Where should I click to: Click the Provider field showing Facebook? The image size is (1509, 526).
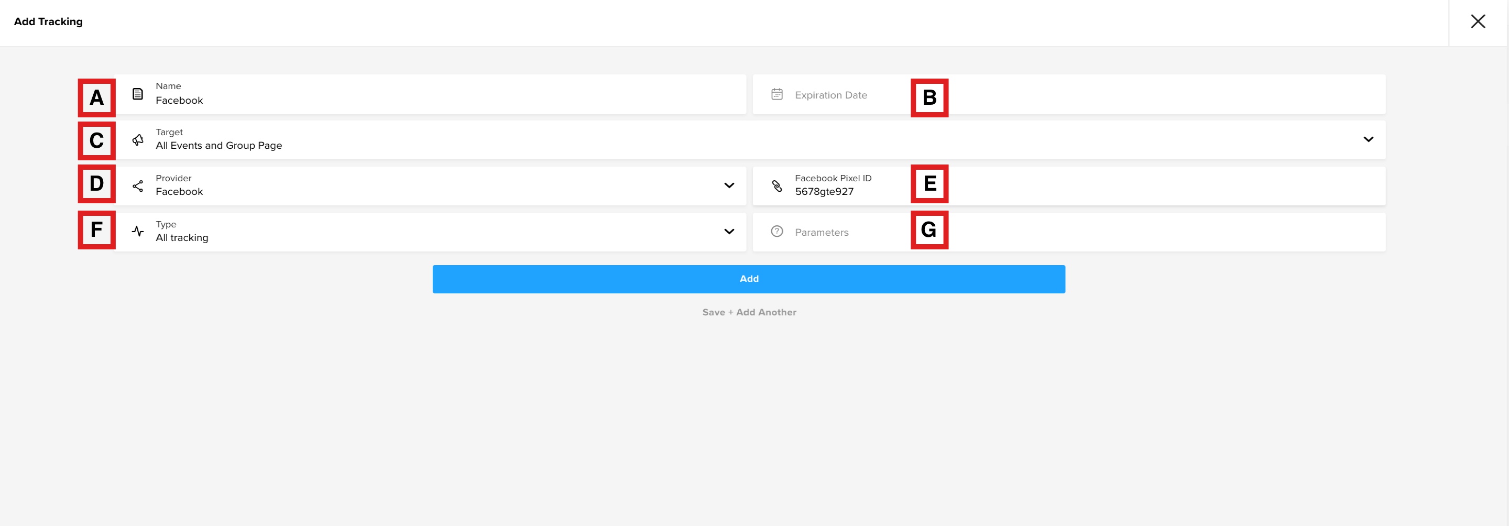pyautogui.click(x=431, y=185)
